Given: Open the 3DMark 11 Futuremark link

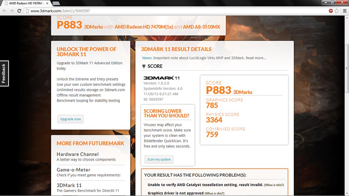Looking at the screenshot, I should (69, 185).
